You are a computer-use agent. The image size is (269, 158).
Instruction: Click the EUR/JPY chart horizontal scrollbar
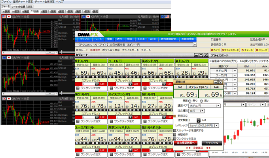coord(30,94)
